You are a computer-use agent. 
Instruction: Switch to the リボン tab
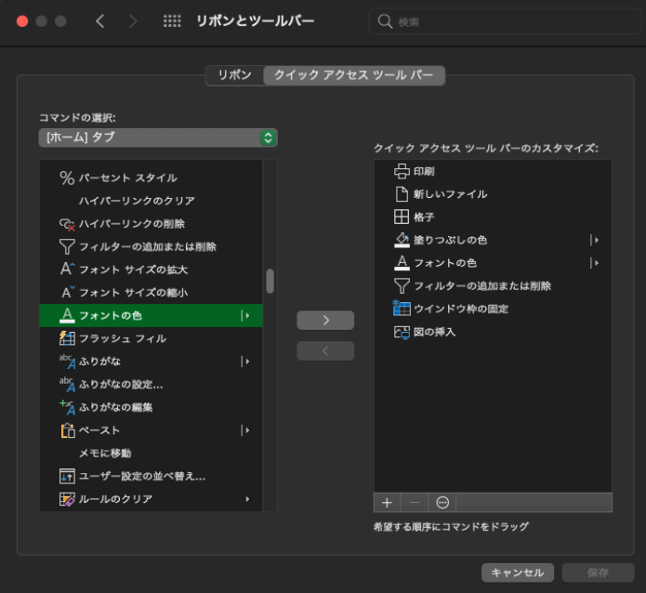tap(234, 75)
